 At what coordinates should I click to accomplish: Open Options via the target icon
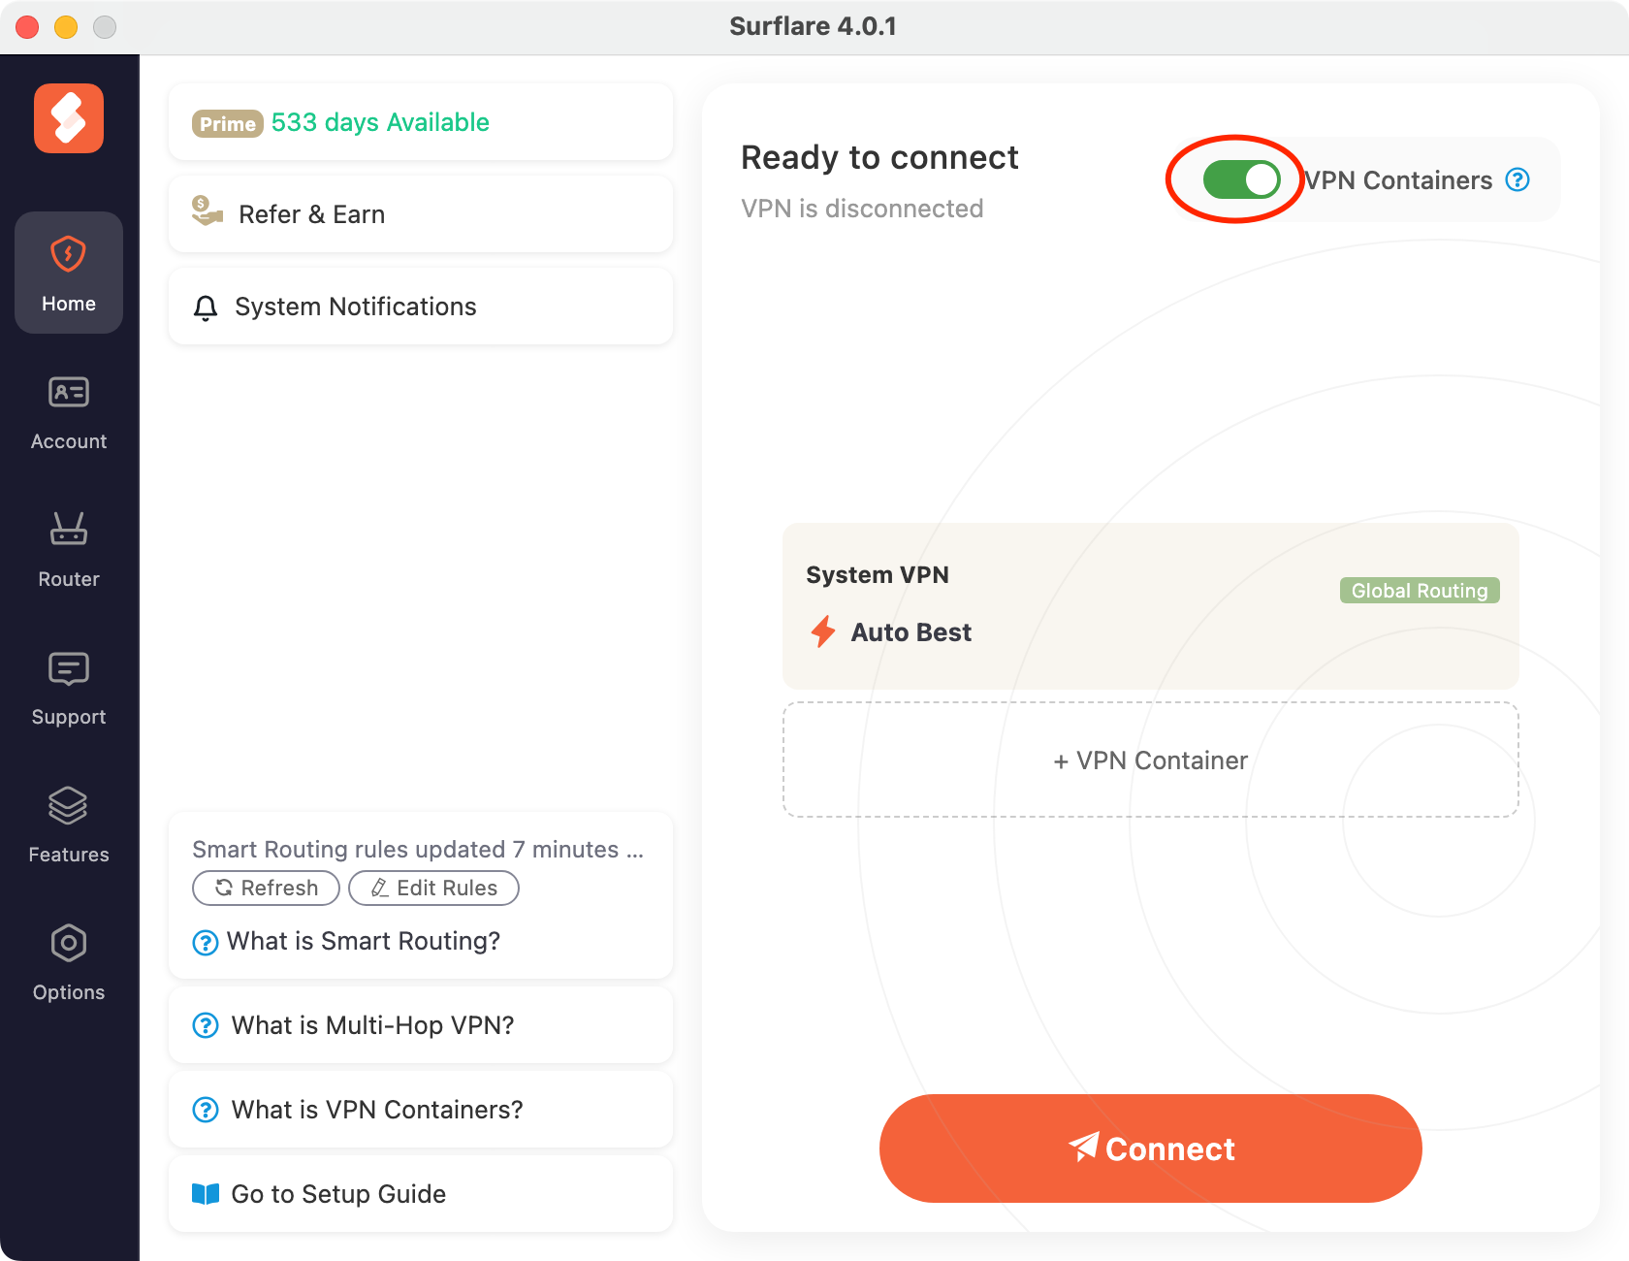click(x=68, y=944)
